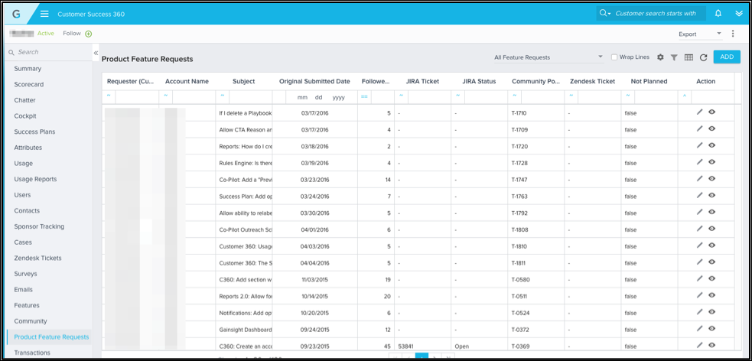Edit the T-1808 row with pencil

(x=699, y=229)
